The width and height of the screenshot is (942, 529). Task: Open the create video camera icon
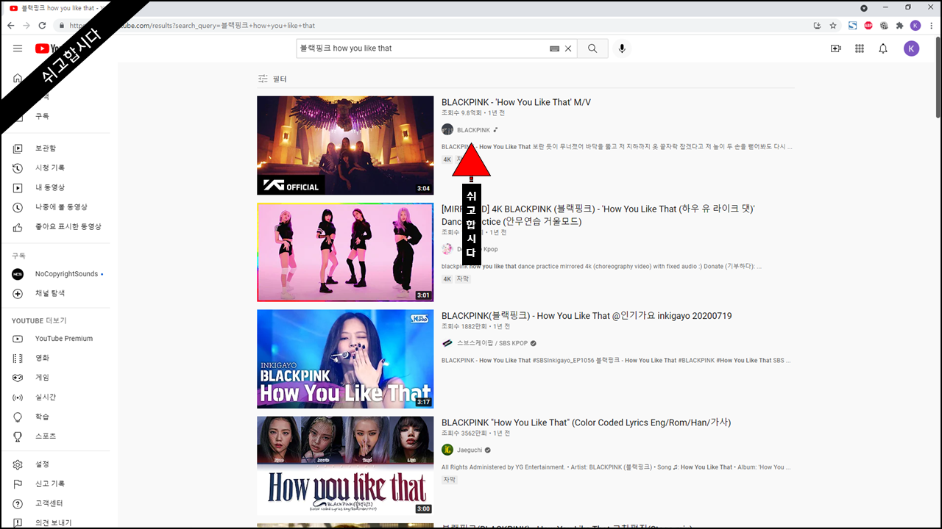click(x=836, y=48)
